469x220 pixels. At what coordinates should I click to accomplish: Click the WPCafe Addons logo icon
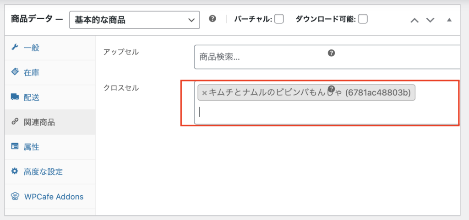(x=15, y=197)
